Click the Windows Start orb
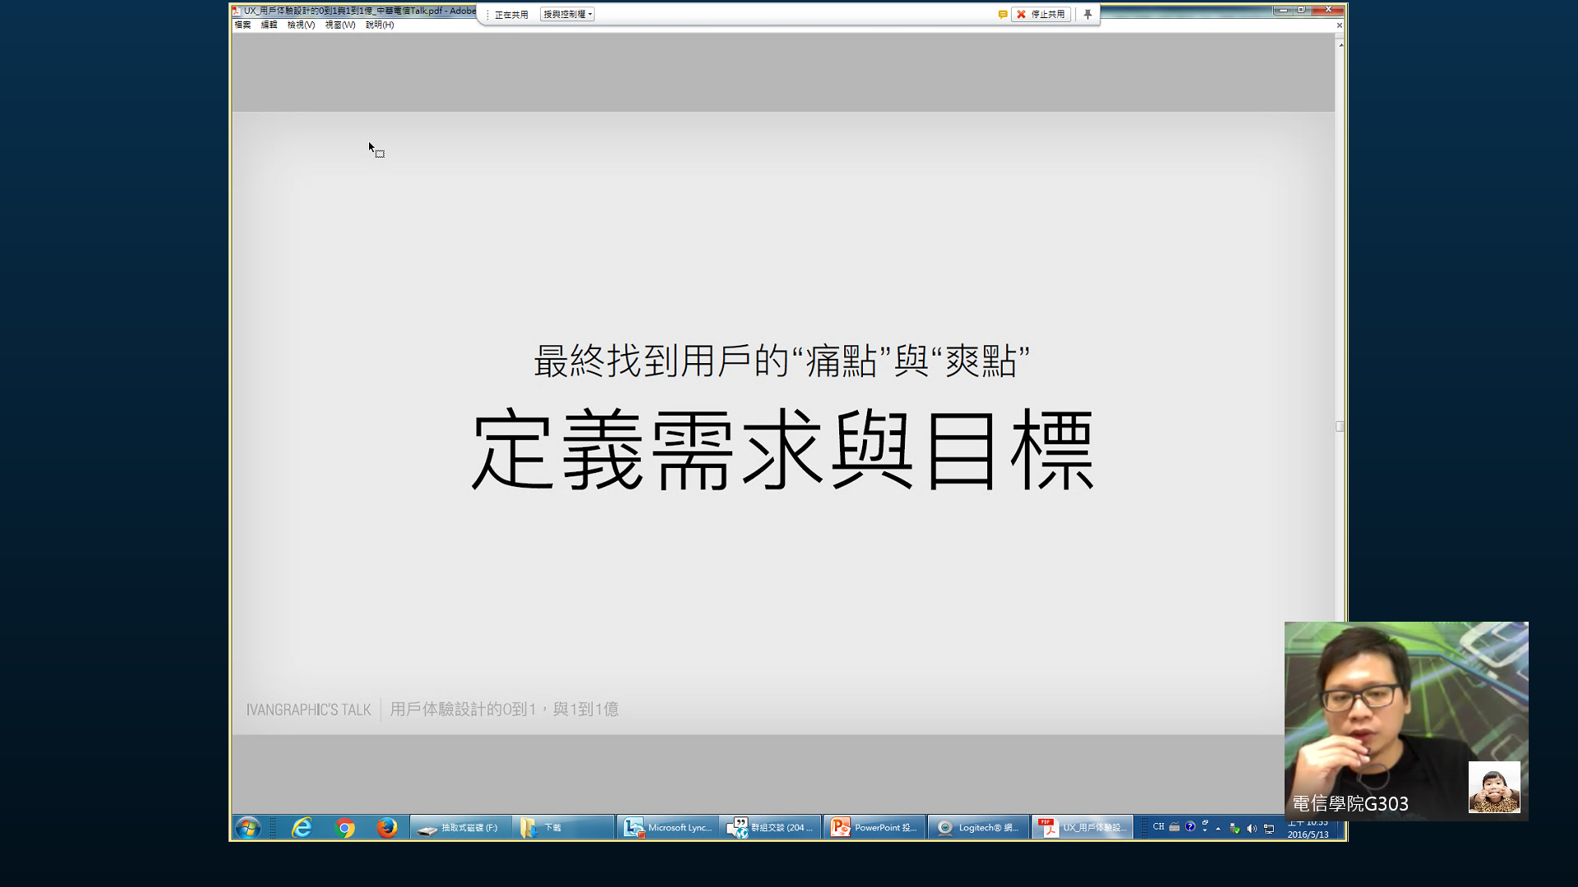Image resolution: width=1578 pixels, height=887 pixels. tap(247, 827)
